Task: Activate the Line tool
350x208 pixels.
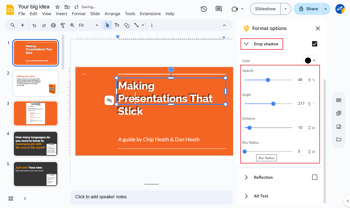Action: tap(137, 25)
